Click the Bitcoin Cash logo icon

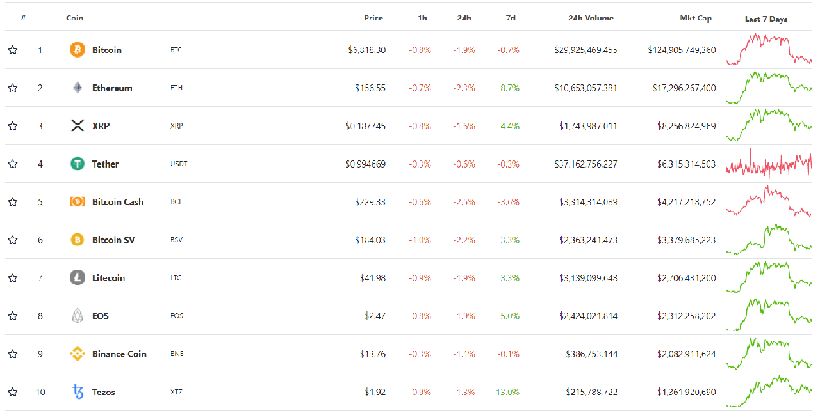pos(78,202)
